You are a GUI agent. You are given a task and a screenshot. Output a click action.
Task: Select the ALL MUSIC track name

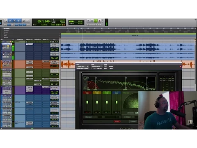click(7, 122)
